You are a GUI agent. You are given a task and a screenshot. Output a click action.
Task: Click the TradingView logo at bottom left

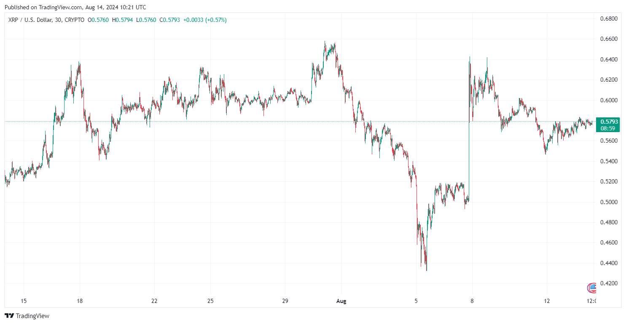(x=27, y=316)
